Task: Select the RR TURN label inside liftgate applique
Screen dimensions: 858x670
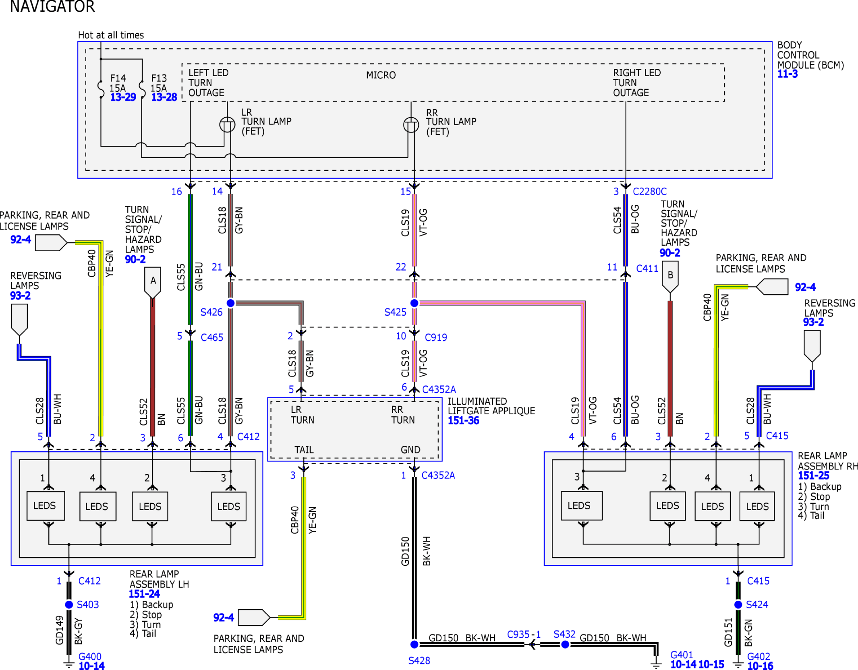Action: click(x=403, y=415)
